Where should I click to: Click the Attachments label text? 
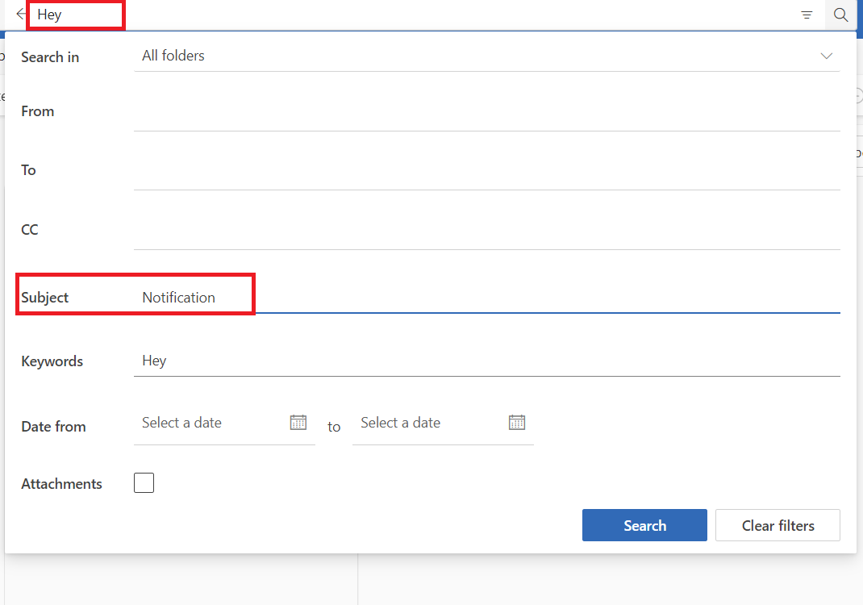[x=61, y=484]
